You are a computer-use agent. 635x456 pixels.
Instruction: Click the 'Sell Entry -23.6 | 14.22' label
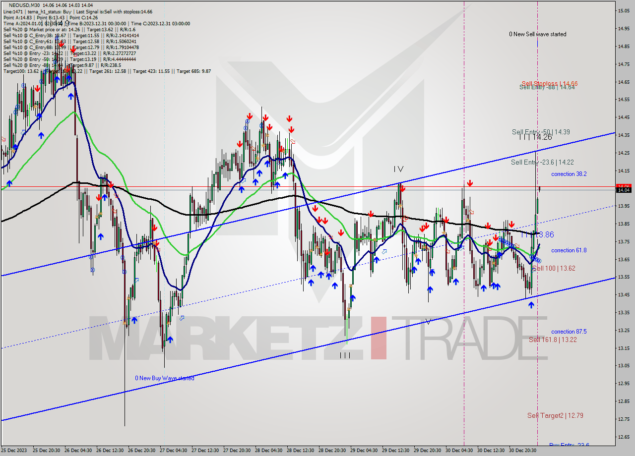[542, 162]
